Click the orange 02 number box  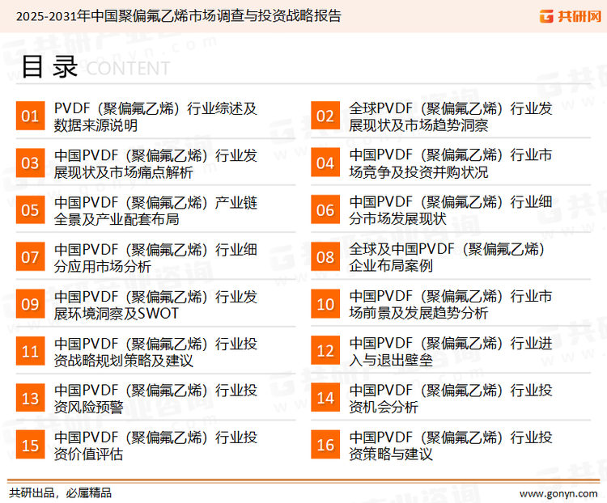[325, 116]
